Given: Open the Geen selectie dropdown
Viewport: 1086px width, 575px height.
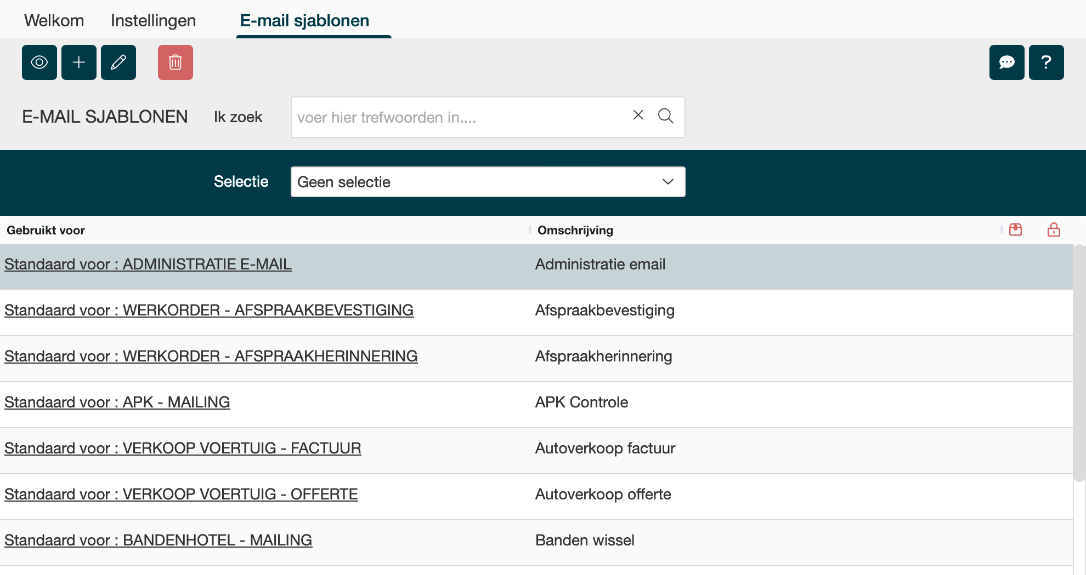Looking at the screenshot, I should (x=488, y=182).
